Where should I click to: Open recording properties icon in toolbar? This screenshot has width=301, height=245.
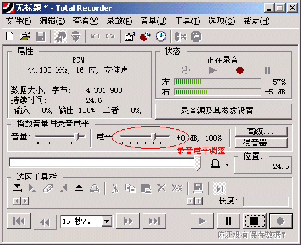click(130, 36)
